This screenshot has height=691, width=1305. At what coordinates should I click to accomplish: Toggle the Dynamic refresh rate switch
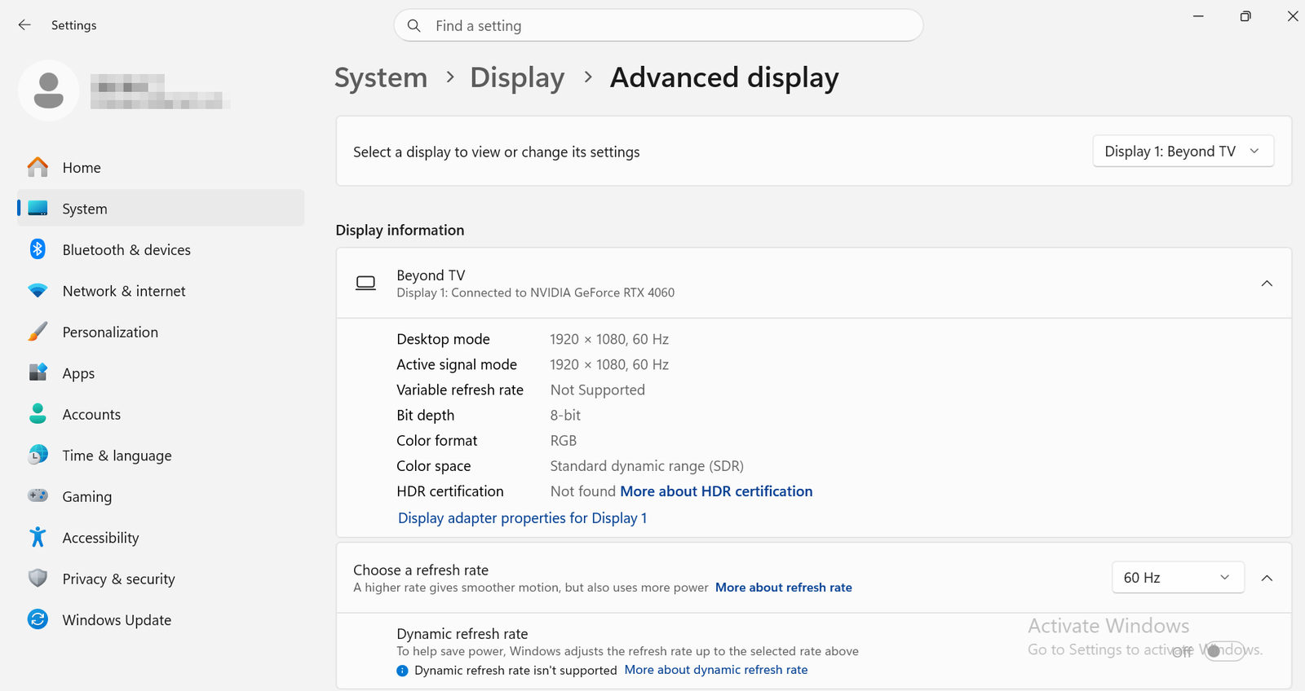pos(1224,651)
